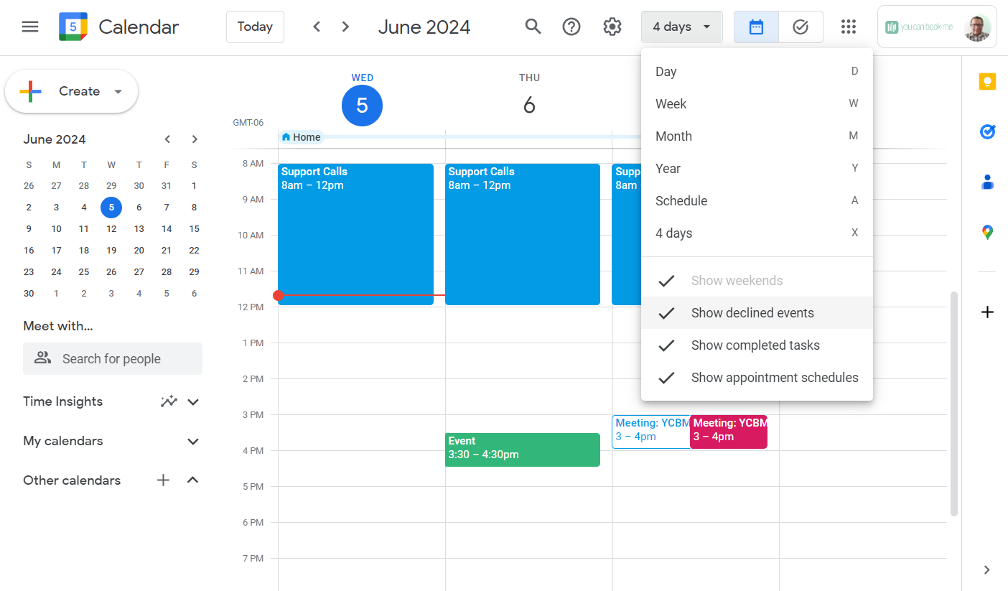1008x591 pixels.
Task: Click the Search for people field
Action: pos(113,359)
